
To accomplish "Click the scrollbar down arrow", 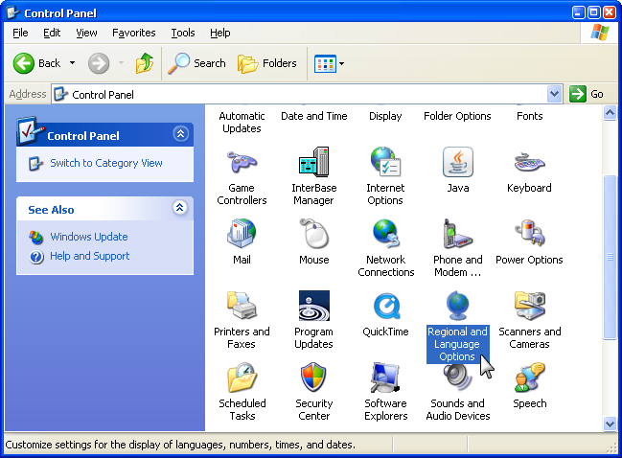I will 610,424.
